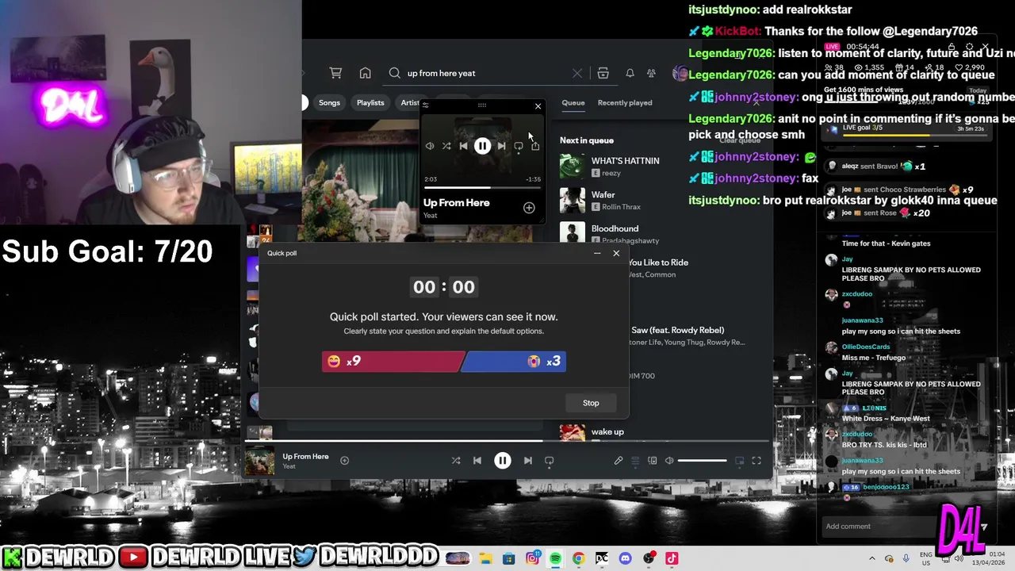Toggle the miniplayer icon in bottom bar
The image size is (1015, 571).
pos(740,460)
